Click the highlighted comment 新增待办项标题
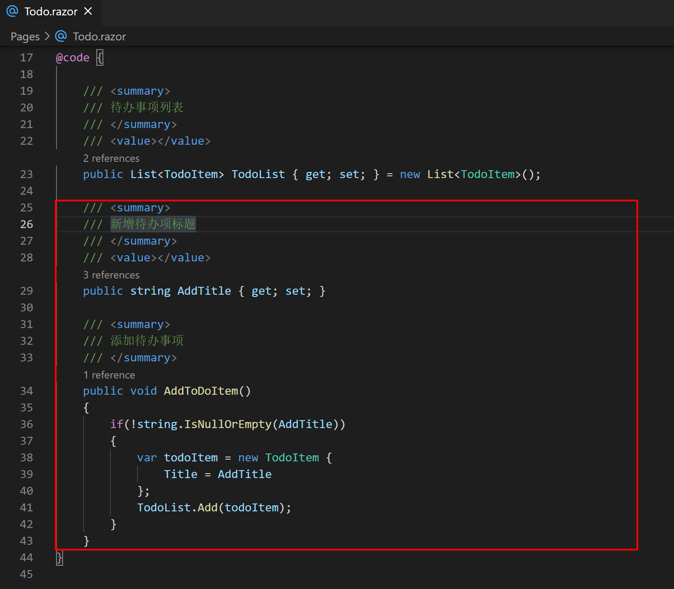Viewport: 674px width, 589px height. pyautogui.click(x=153, y=224)
